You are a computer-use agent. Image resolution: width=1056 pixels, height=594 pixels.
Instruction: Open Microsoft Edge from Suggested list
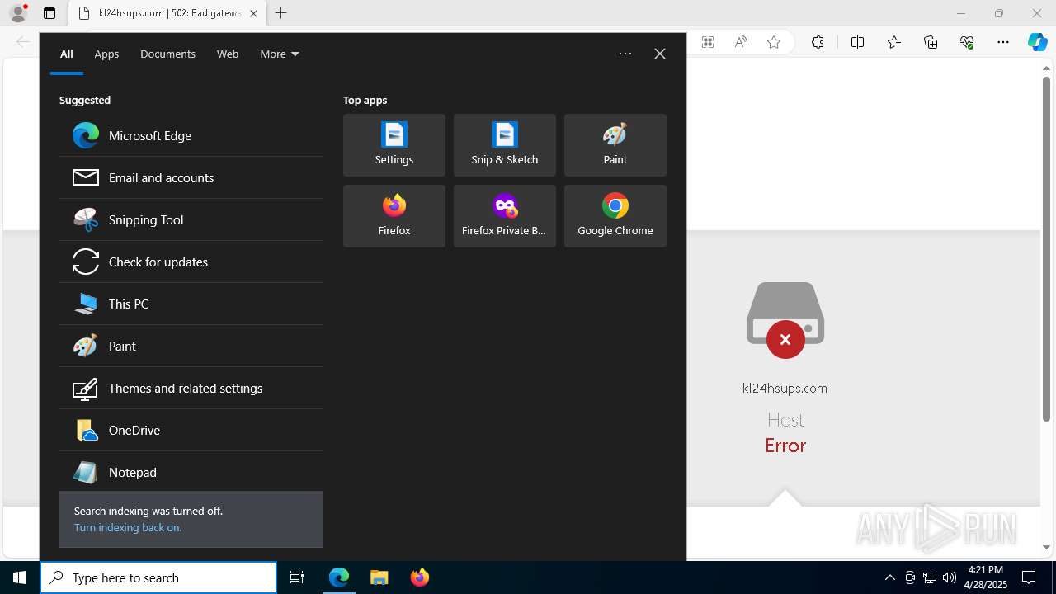[191, 135]
